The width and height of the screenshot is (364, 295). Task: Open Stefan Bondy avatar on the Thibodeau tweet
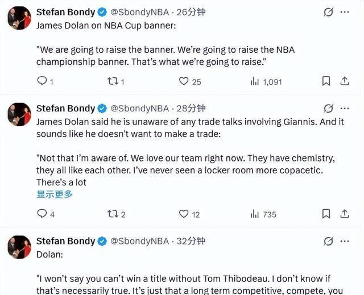coord(19,247)
